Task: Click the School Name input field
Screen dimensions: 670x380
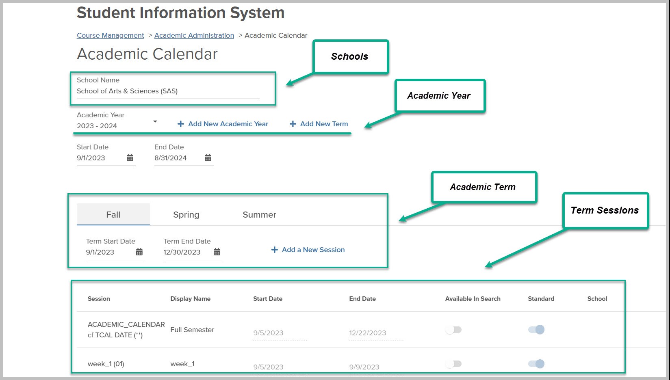Action: tap(168, 91)
